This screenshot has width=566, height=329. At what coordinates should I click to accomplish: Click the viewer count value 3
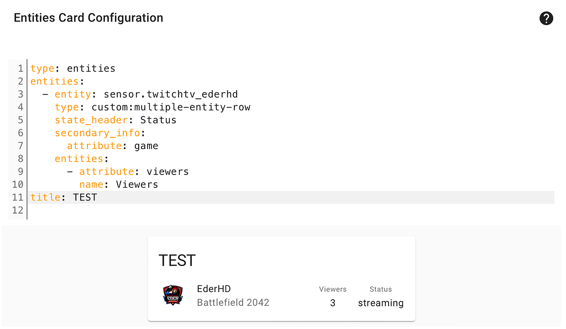(332, 303)
